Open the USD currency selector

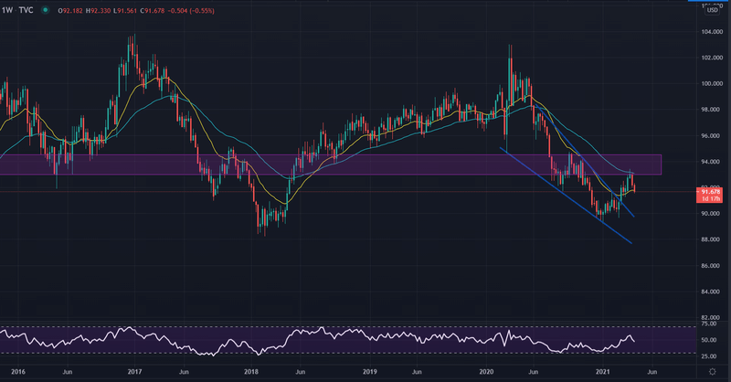click(712, 10)
